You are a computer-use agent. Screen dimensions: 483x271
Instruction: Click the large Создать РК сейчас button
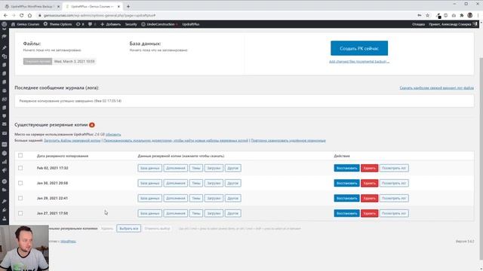point(359,48)
